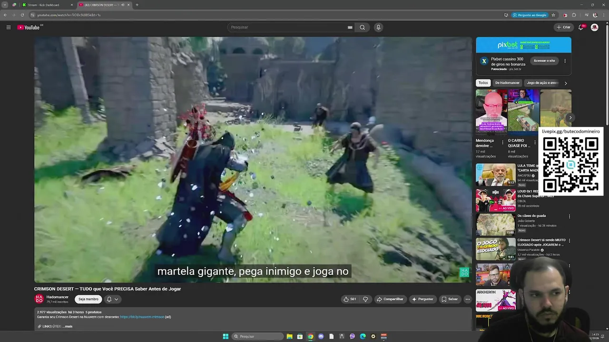The width and height of the screenshot is (609, 342).
Task: Reload the page with the refresh icon
Action: pyautogui.click(x=22, y=15)
